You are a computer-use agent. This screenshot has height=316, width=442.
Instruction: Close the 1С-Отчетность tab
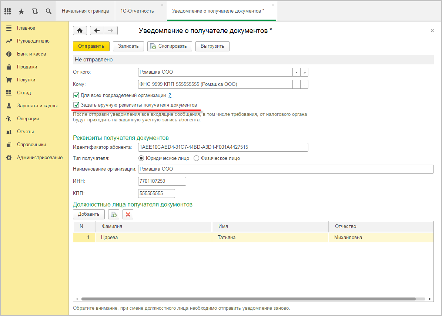click(x=163, y=5)
